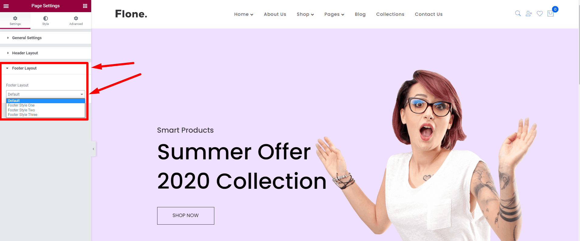This screenshot has width=580, height=241.
Task: Switch to the Advanced tab
Action: (76, 21)
